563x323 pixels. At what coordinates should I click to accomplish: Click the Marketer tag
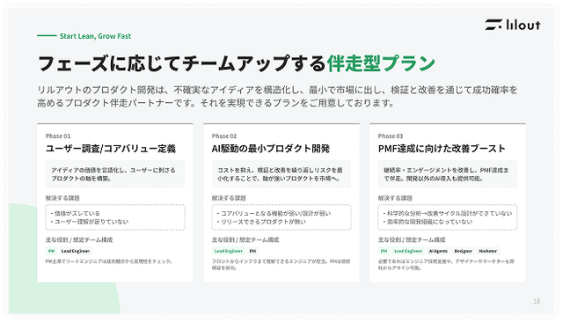click(487, 251)
